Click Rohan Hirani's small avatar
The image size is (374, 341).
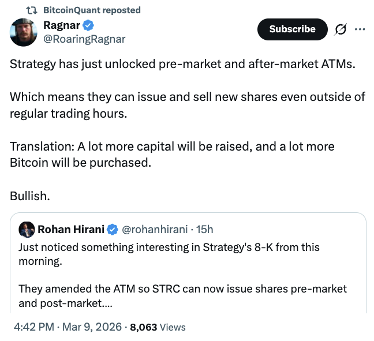27,229
